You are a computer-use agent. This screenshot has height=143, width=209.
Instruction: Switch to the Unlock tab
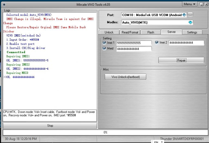(x=109, y=32)
